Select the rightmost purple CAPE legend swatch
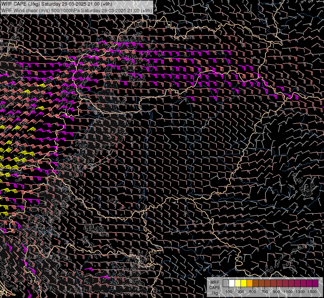324x298 pixels. pos(315,283)
